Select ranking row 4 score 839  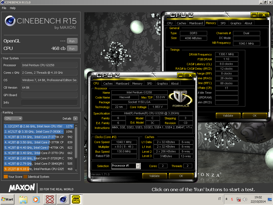click(x=39, y=142)
